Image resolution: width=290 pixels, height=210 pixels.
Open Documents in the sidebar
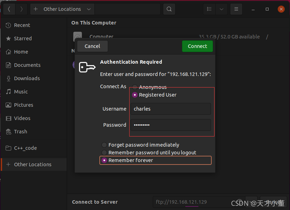point(34,65)
